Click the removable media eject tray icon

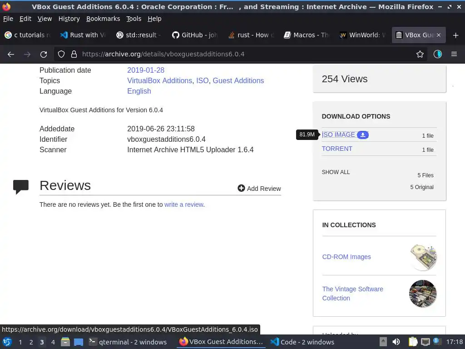coord(383,342)
